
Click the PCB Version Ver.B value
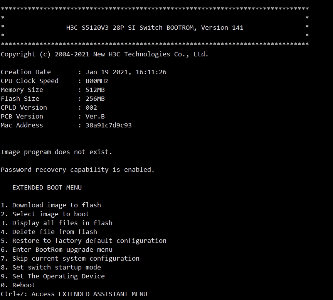(95, 116)
